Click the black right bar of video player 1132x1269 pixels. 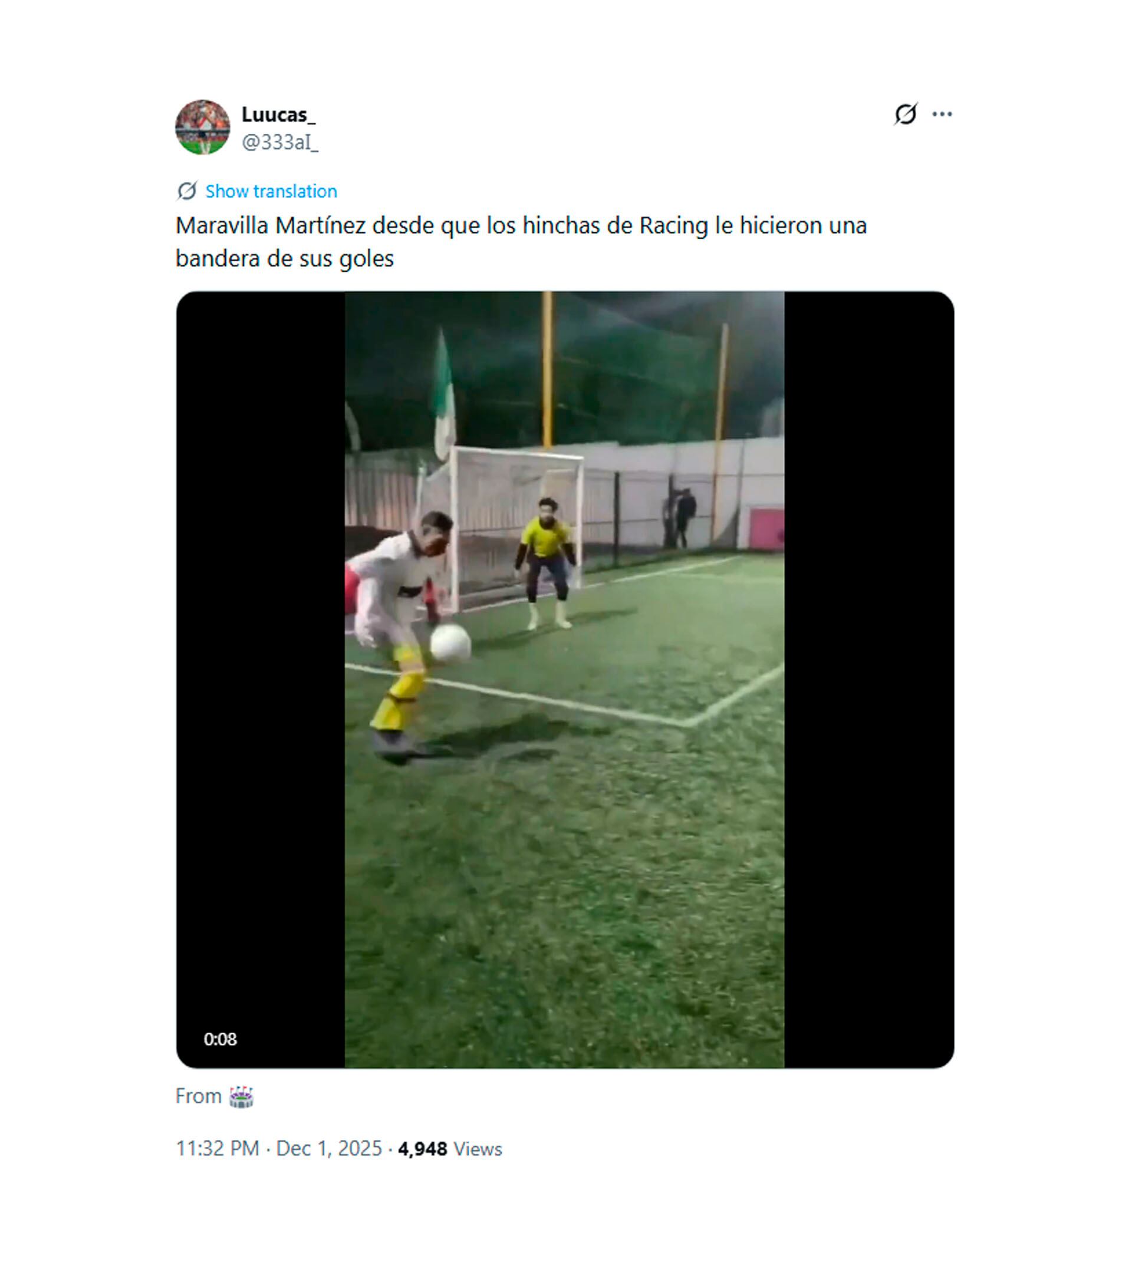pos(869,680)
